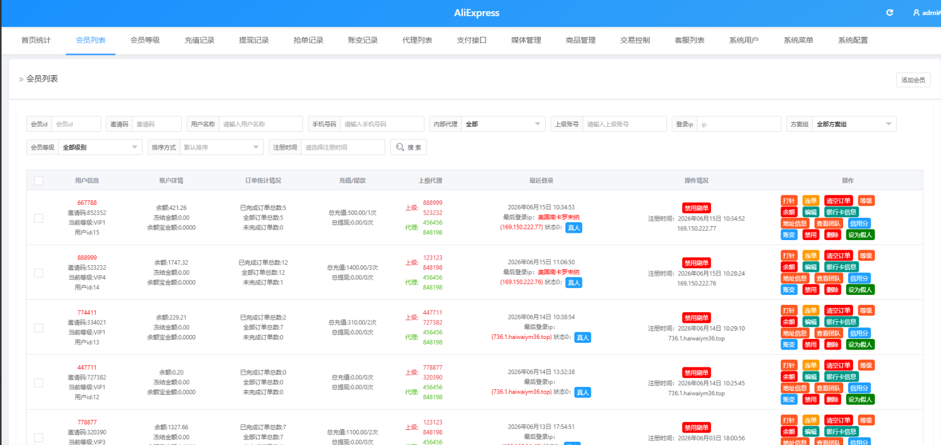
Task: Click 设为假人 for user 667788
Action: 860,235
